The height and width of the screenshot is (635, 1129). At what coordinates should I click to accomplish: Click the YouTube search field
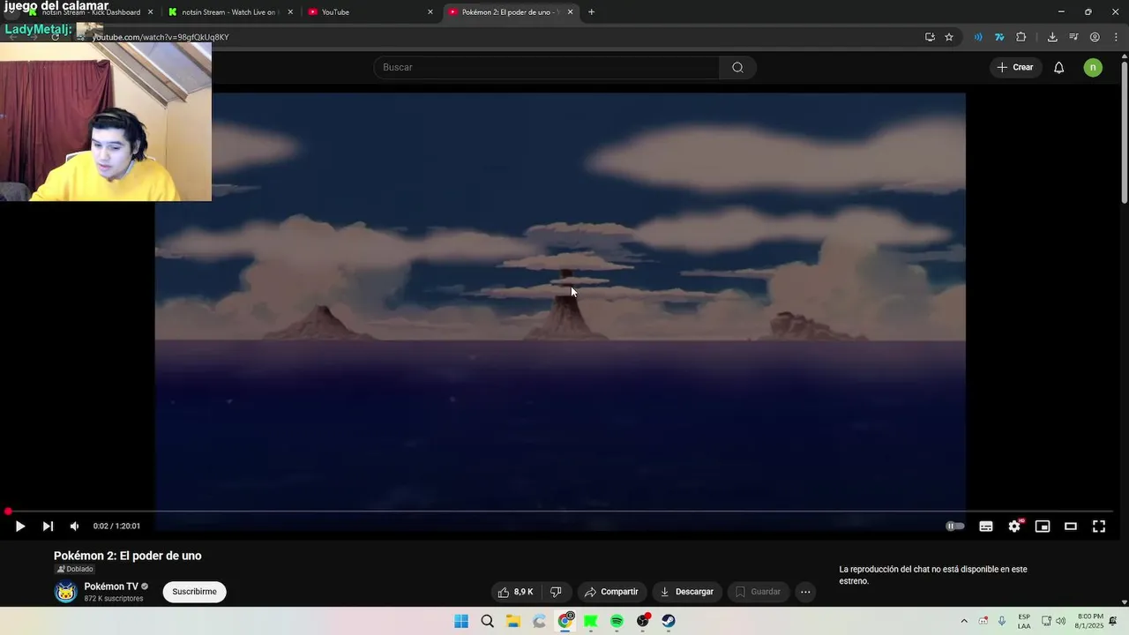547,68
